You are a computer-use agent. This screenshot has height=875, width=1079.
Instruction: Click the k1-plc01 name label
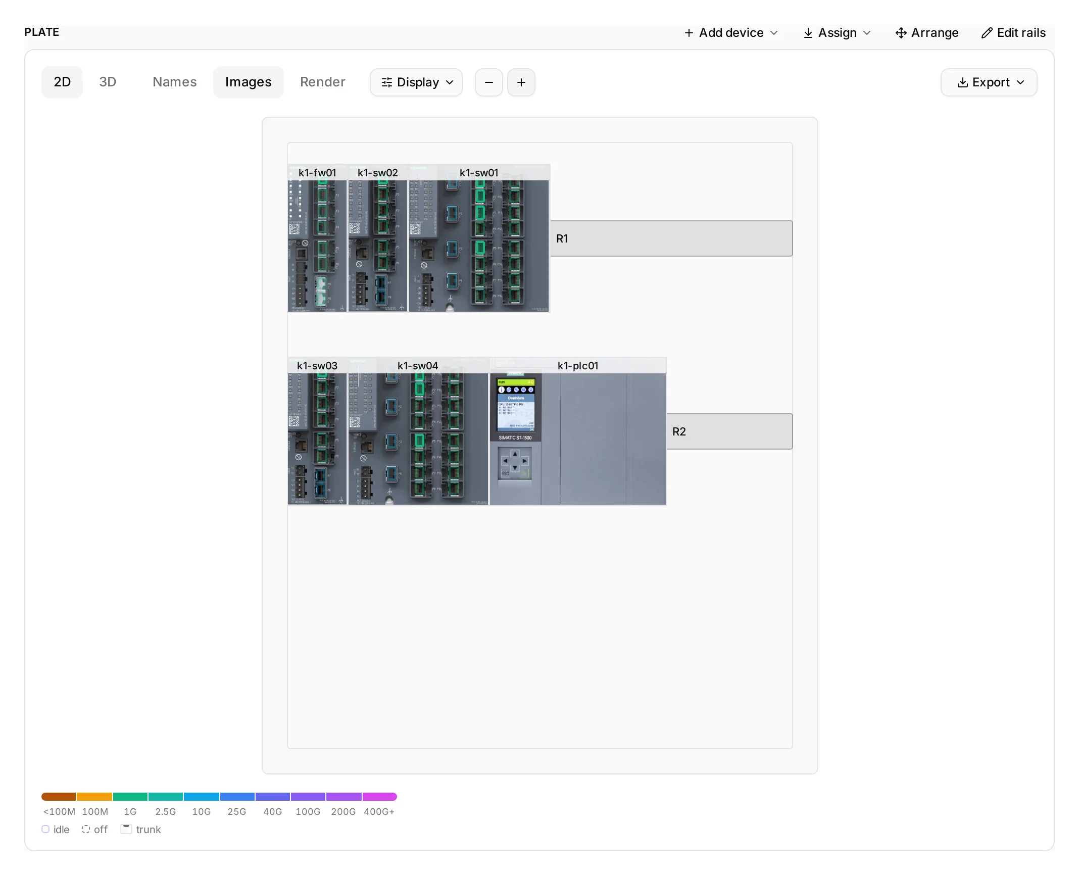click(578, 366)
